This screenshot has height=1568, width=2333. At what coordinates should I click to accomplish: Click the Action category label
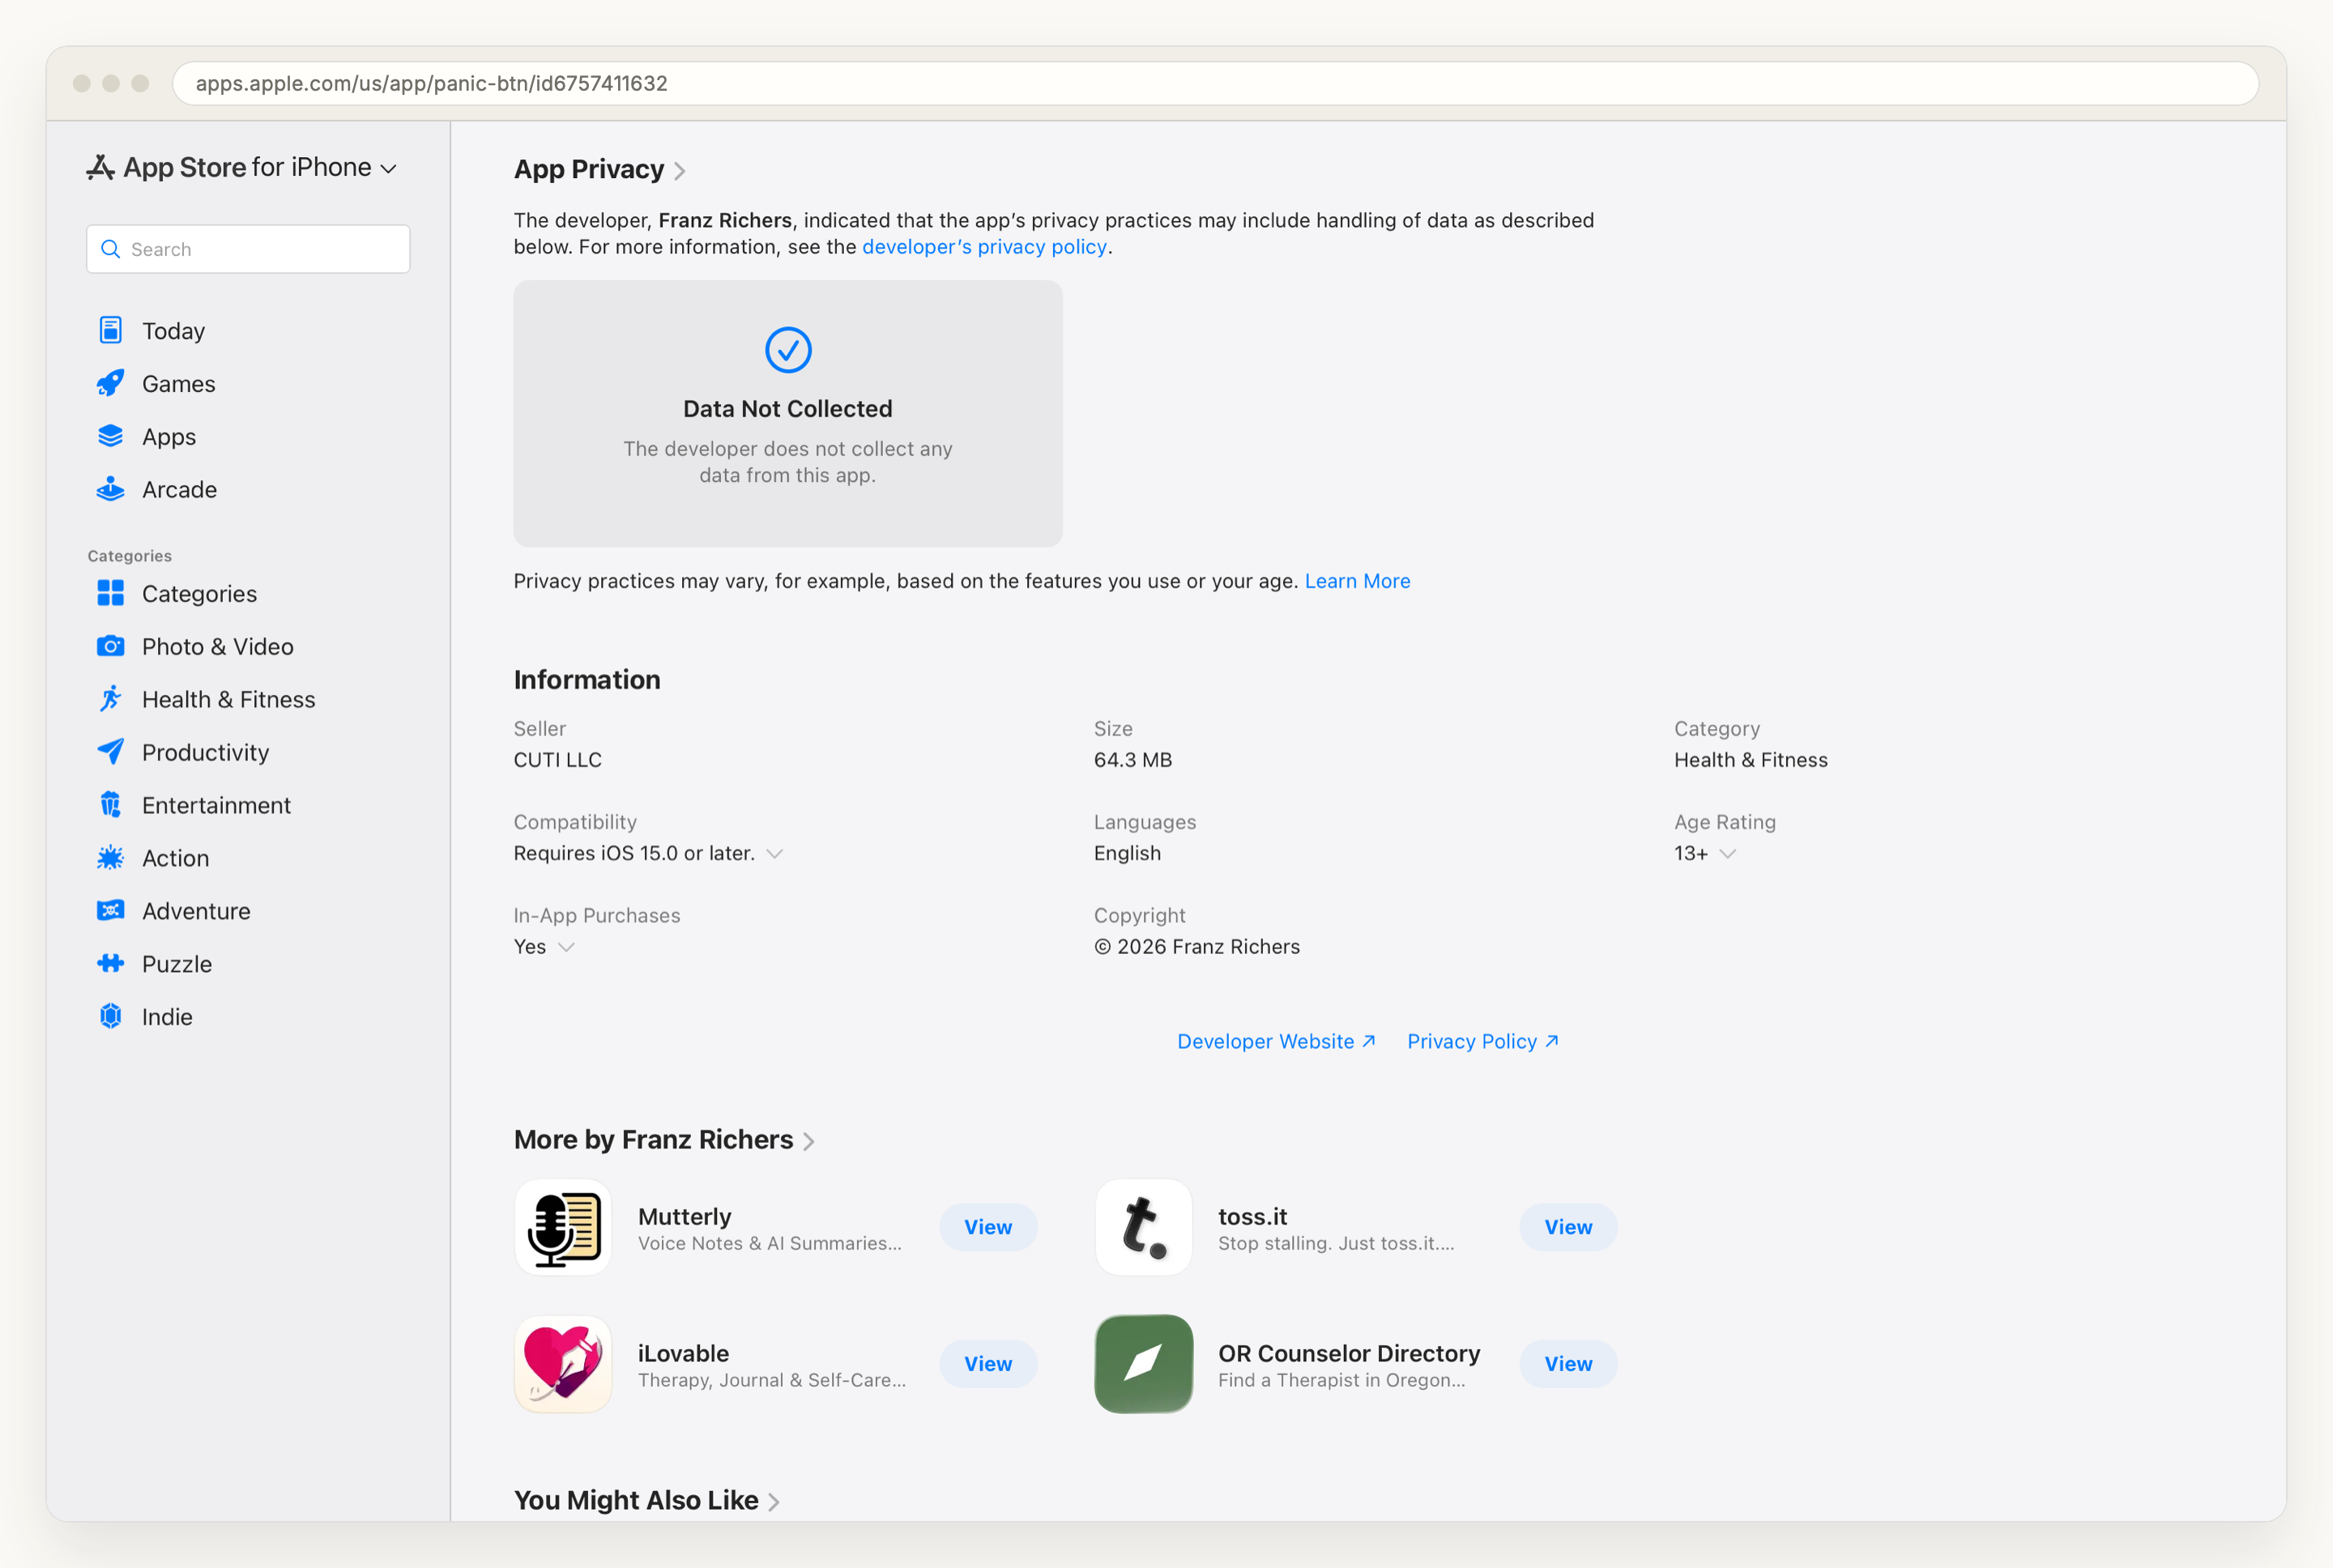[x=176, y=859]
